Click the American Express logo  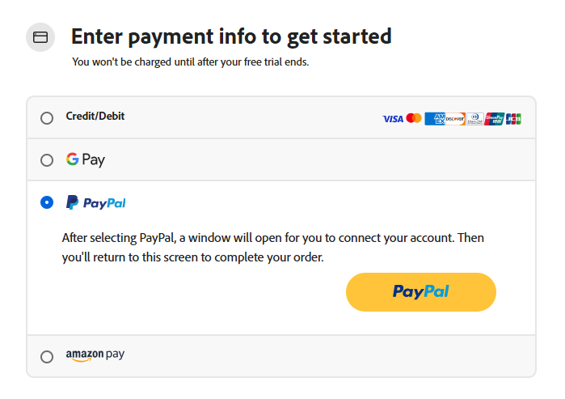pos(434,119)
